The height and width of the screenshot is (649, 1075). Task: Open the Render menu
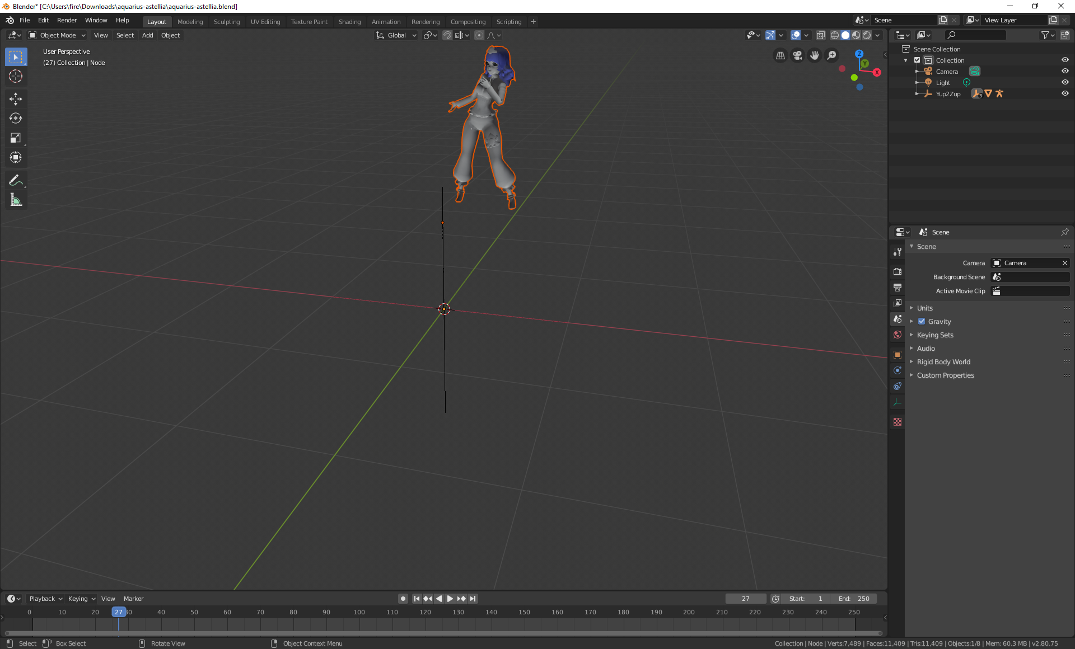point(67,20)
